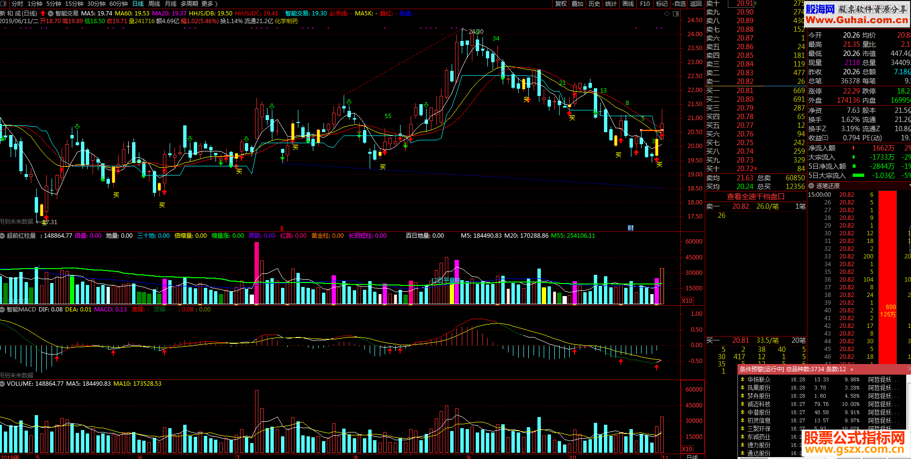Click -自选 remove from watchlist
Viewport: 911px width, 459px height.
click(679, 3)
